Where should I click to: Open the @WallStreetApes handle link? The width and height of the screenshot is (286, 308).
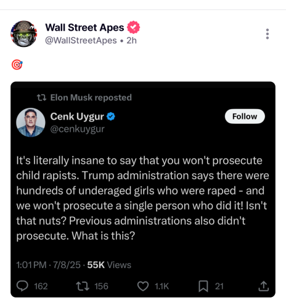tap(81, 41)
